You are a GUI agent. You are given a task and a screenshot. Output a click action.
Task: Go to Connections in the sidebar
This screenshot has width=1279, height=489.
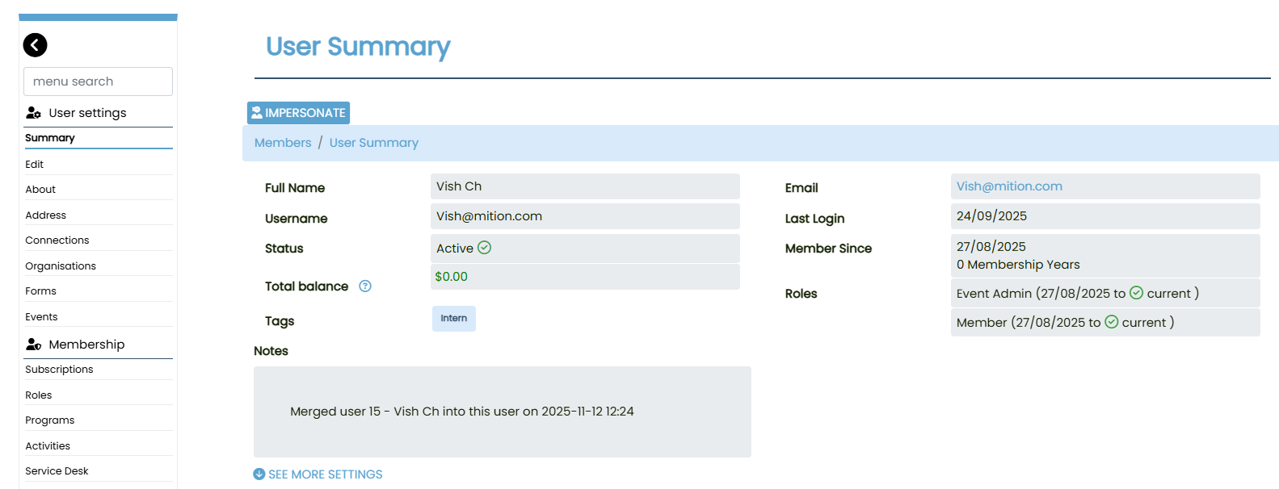pos(57,240)
